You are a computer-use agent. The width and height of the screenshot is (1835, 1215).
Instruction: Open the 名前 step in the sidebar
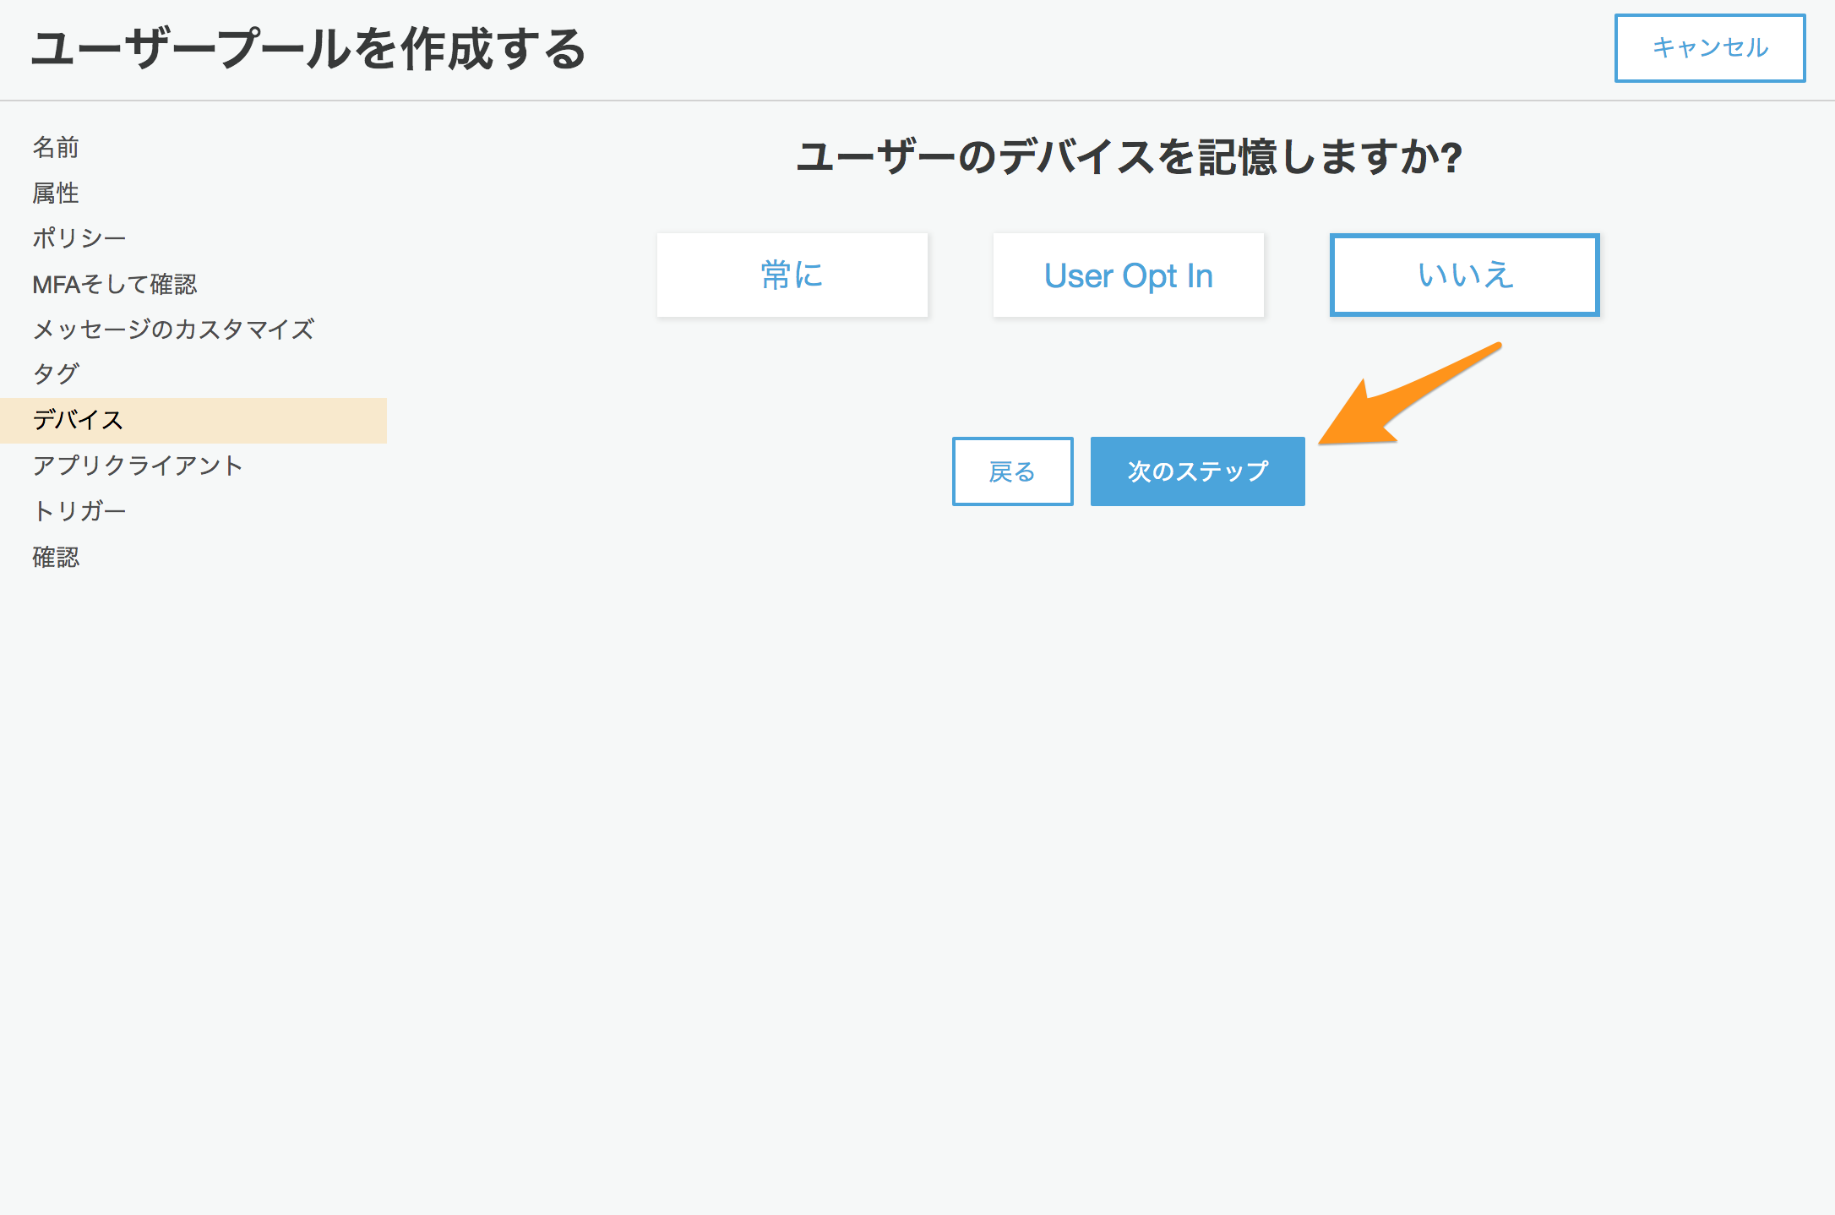tap(56, 147)
